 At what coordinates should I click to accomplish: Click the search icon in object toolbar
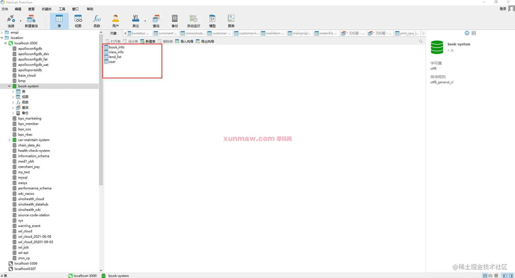[421, 41]
